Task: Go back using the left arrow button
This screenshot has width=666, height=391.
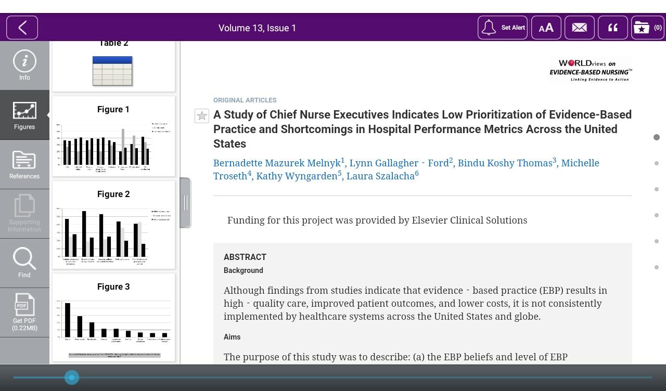Action: click(x=22, y=28)
